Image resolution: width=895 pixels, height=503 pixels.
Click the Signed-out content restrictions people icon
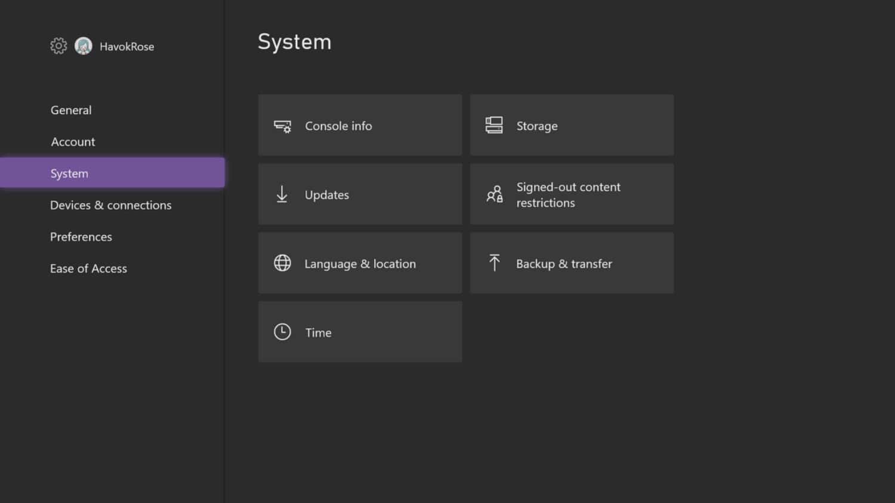pyautogui.click(x=495, y=194)
